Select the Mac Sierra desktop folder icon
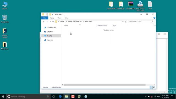Screen dimensions: 176x99 point(5,46)
